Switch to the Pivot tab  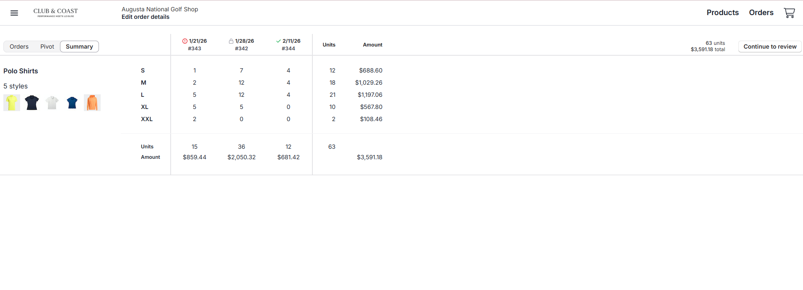[47, 47]
